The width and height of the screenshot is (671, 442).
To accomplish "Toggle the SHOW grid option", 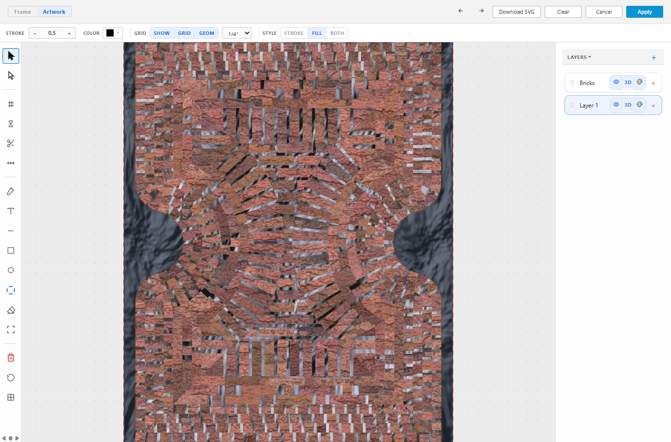I will [x=162, y=33].
